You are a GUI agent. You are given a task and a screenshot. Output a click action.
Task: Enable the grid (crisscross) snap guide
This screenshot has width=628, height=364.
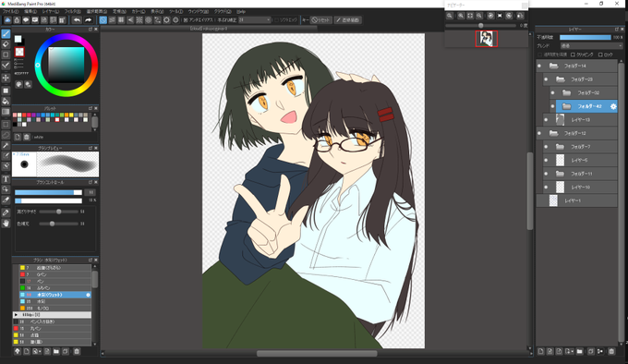121,19
